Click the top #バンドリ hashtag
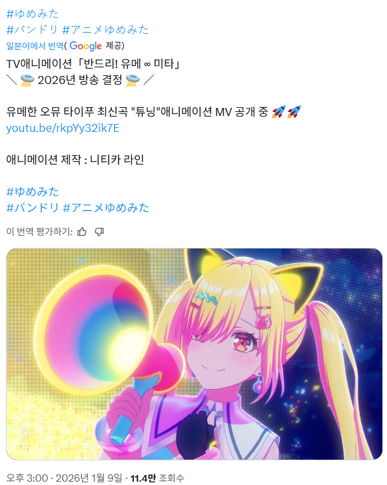This screenshot has height=485, width=387. click(32, 30)
